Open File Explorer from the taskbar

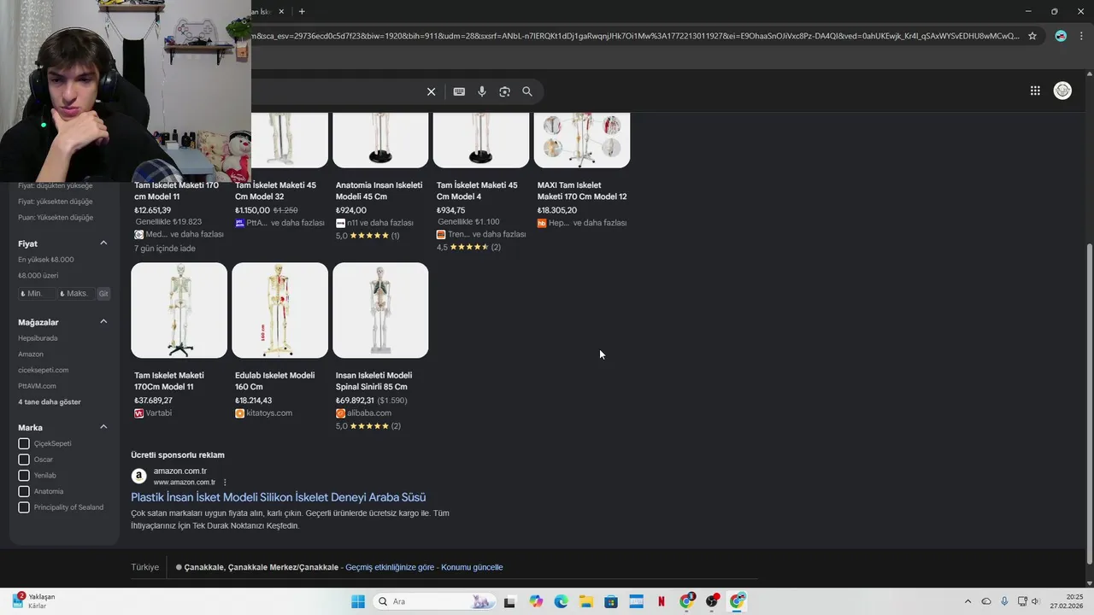pos(586,601)
